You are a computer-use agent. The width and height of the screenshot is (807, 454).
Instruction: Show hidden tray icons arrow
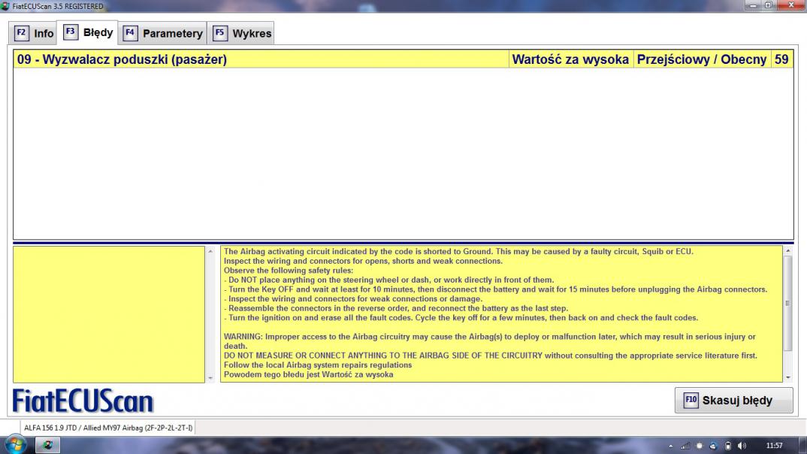670,446
